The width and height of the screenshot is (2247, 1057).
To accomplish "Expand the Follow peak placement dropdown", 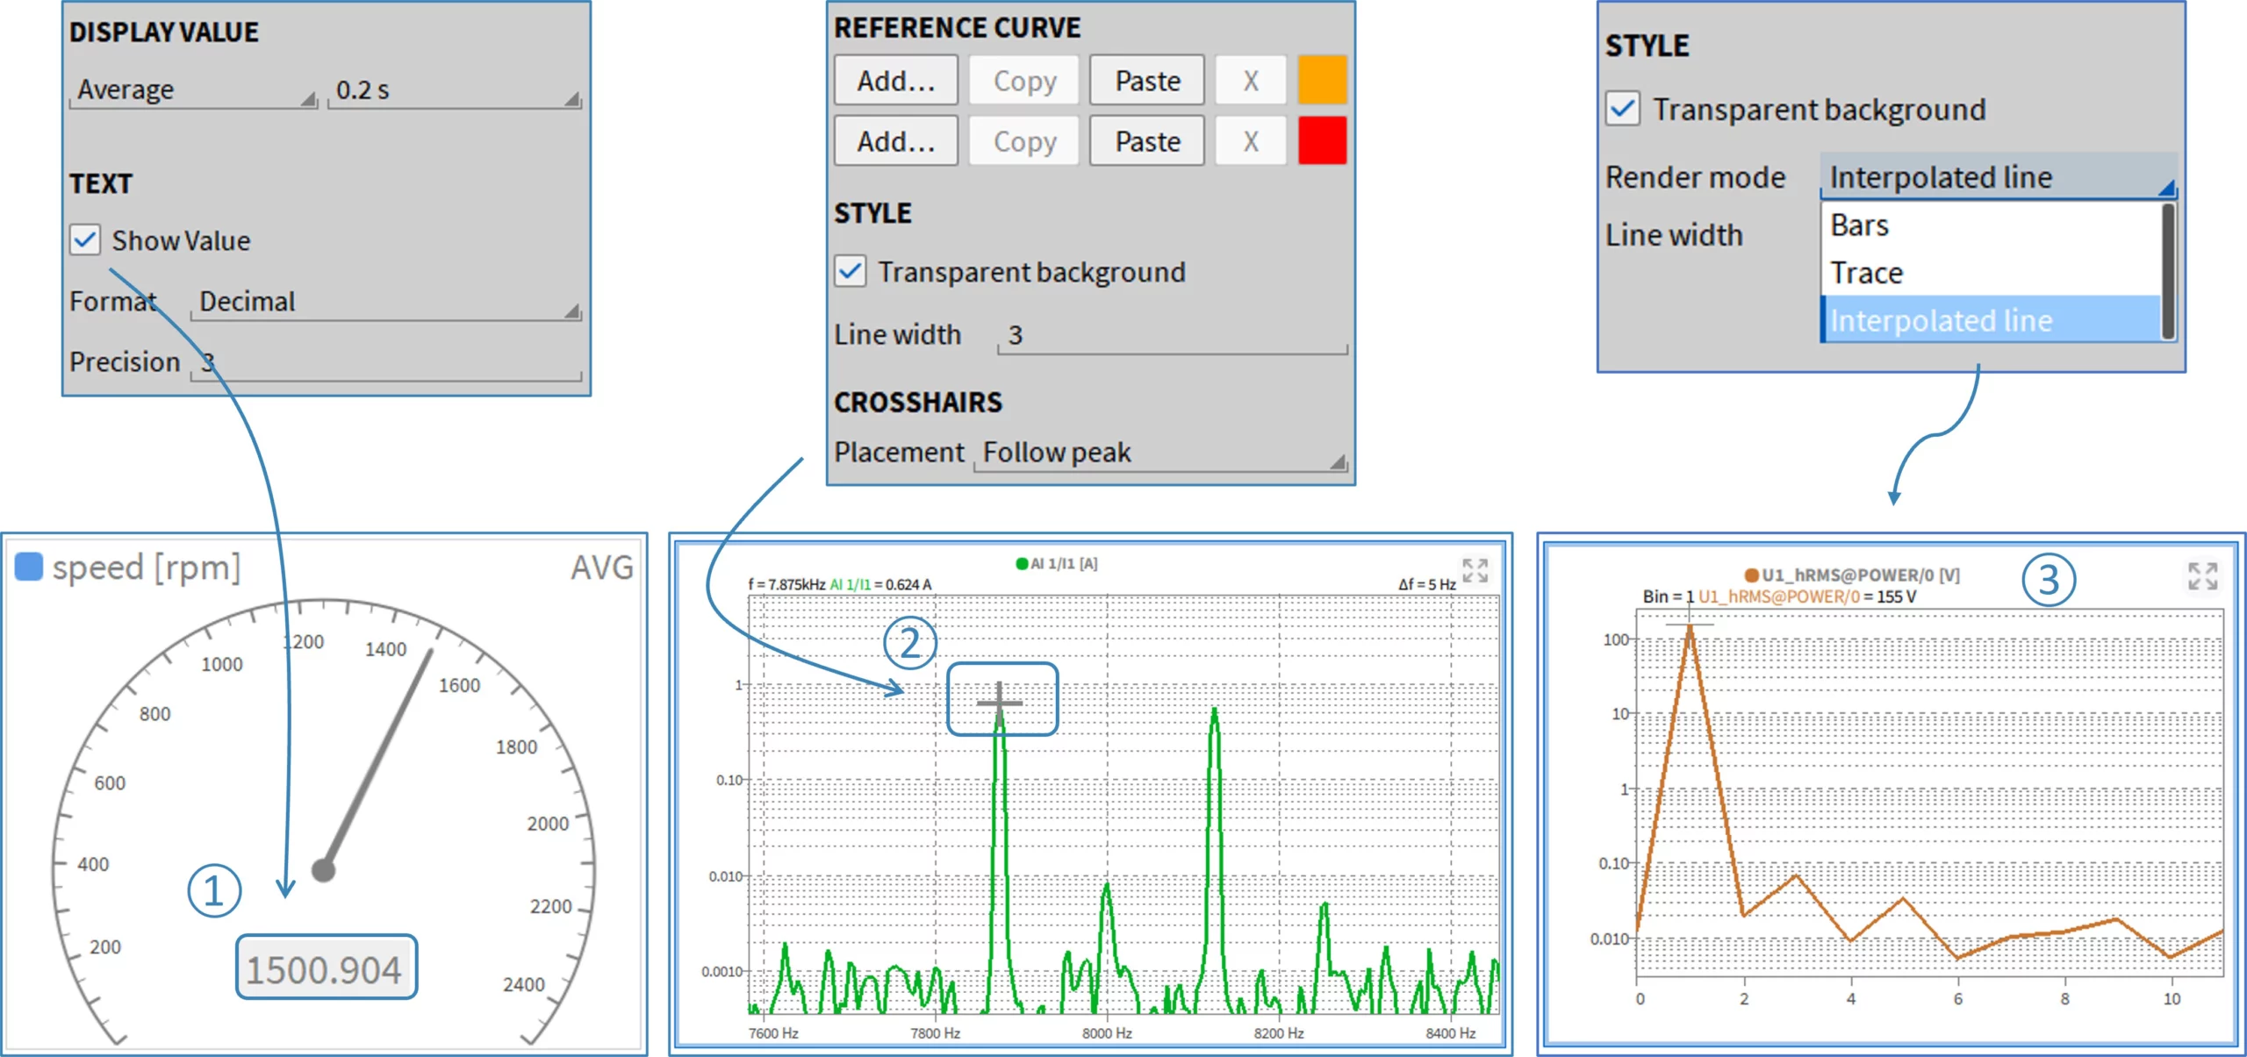I will click(1160, 453).
